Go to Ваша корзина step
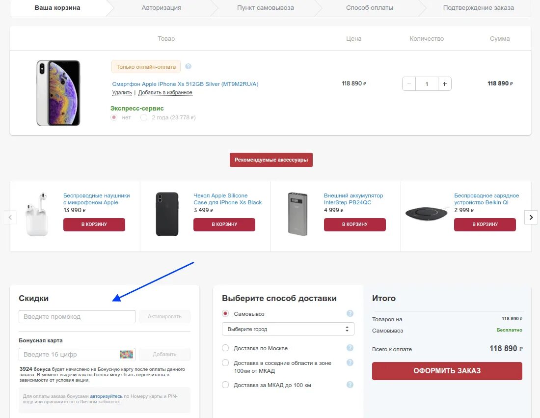Image resolution: width=540 pixels, height=418 pixels. 57,7
